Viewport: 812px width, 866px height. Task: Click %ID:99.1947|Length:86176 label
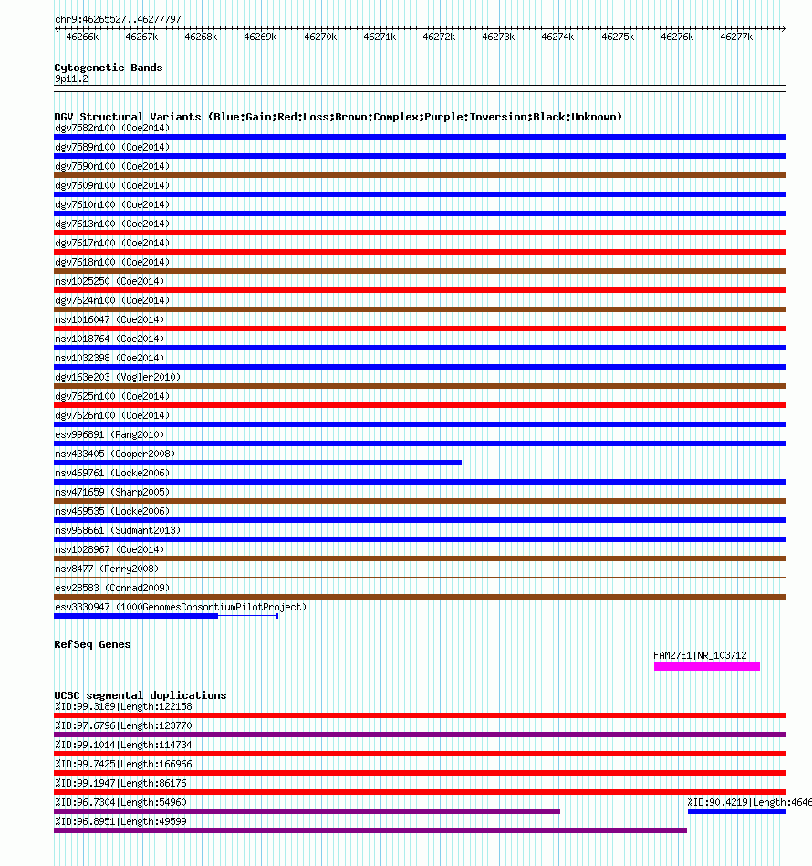click(x=120, y=783)
